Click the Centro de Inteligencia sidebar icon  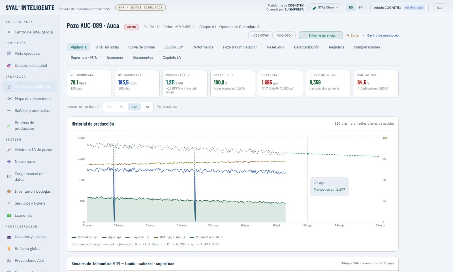(x=9, y=32)
